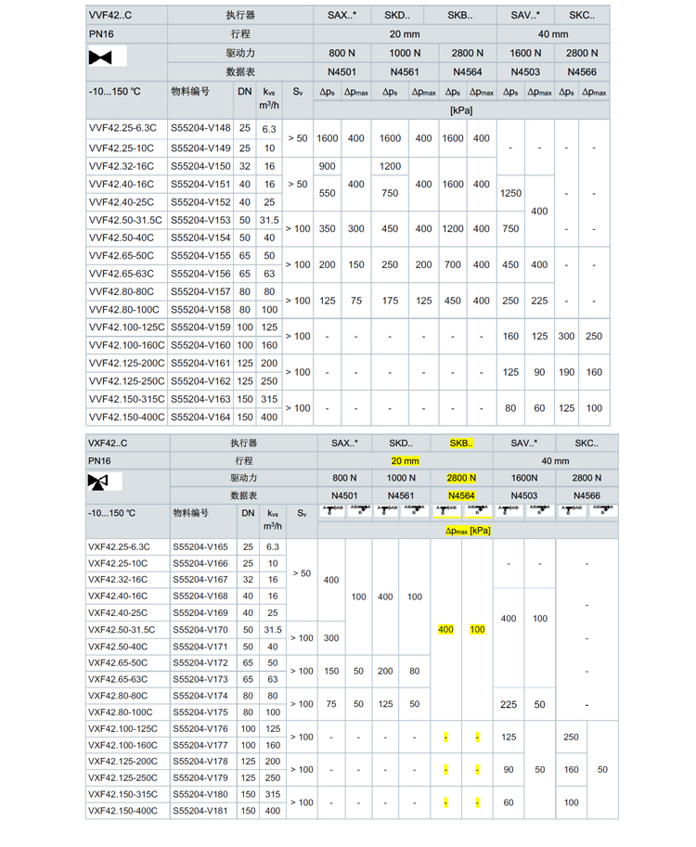Click the three-way valve symbol in VXF42..C table
Screen dimensions: 696x847
tap(97, 481)
